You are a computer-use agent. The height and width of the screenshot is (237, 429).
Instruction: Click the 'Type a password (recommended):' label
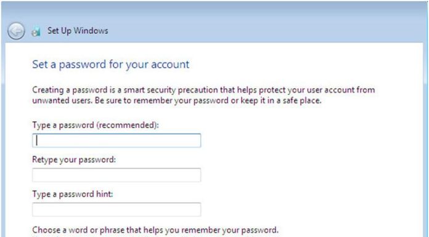(x=96, y=125)
